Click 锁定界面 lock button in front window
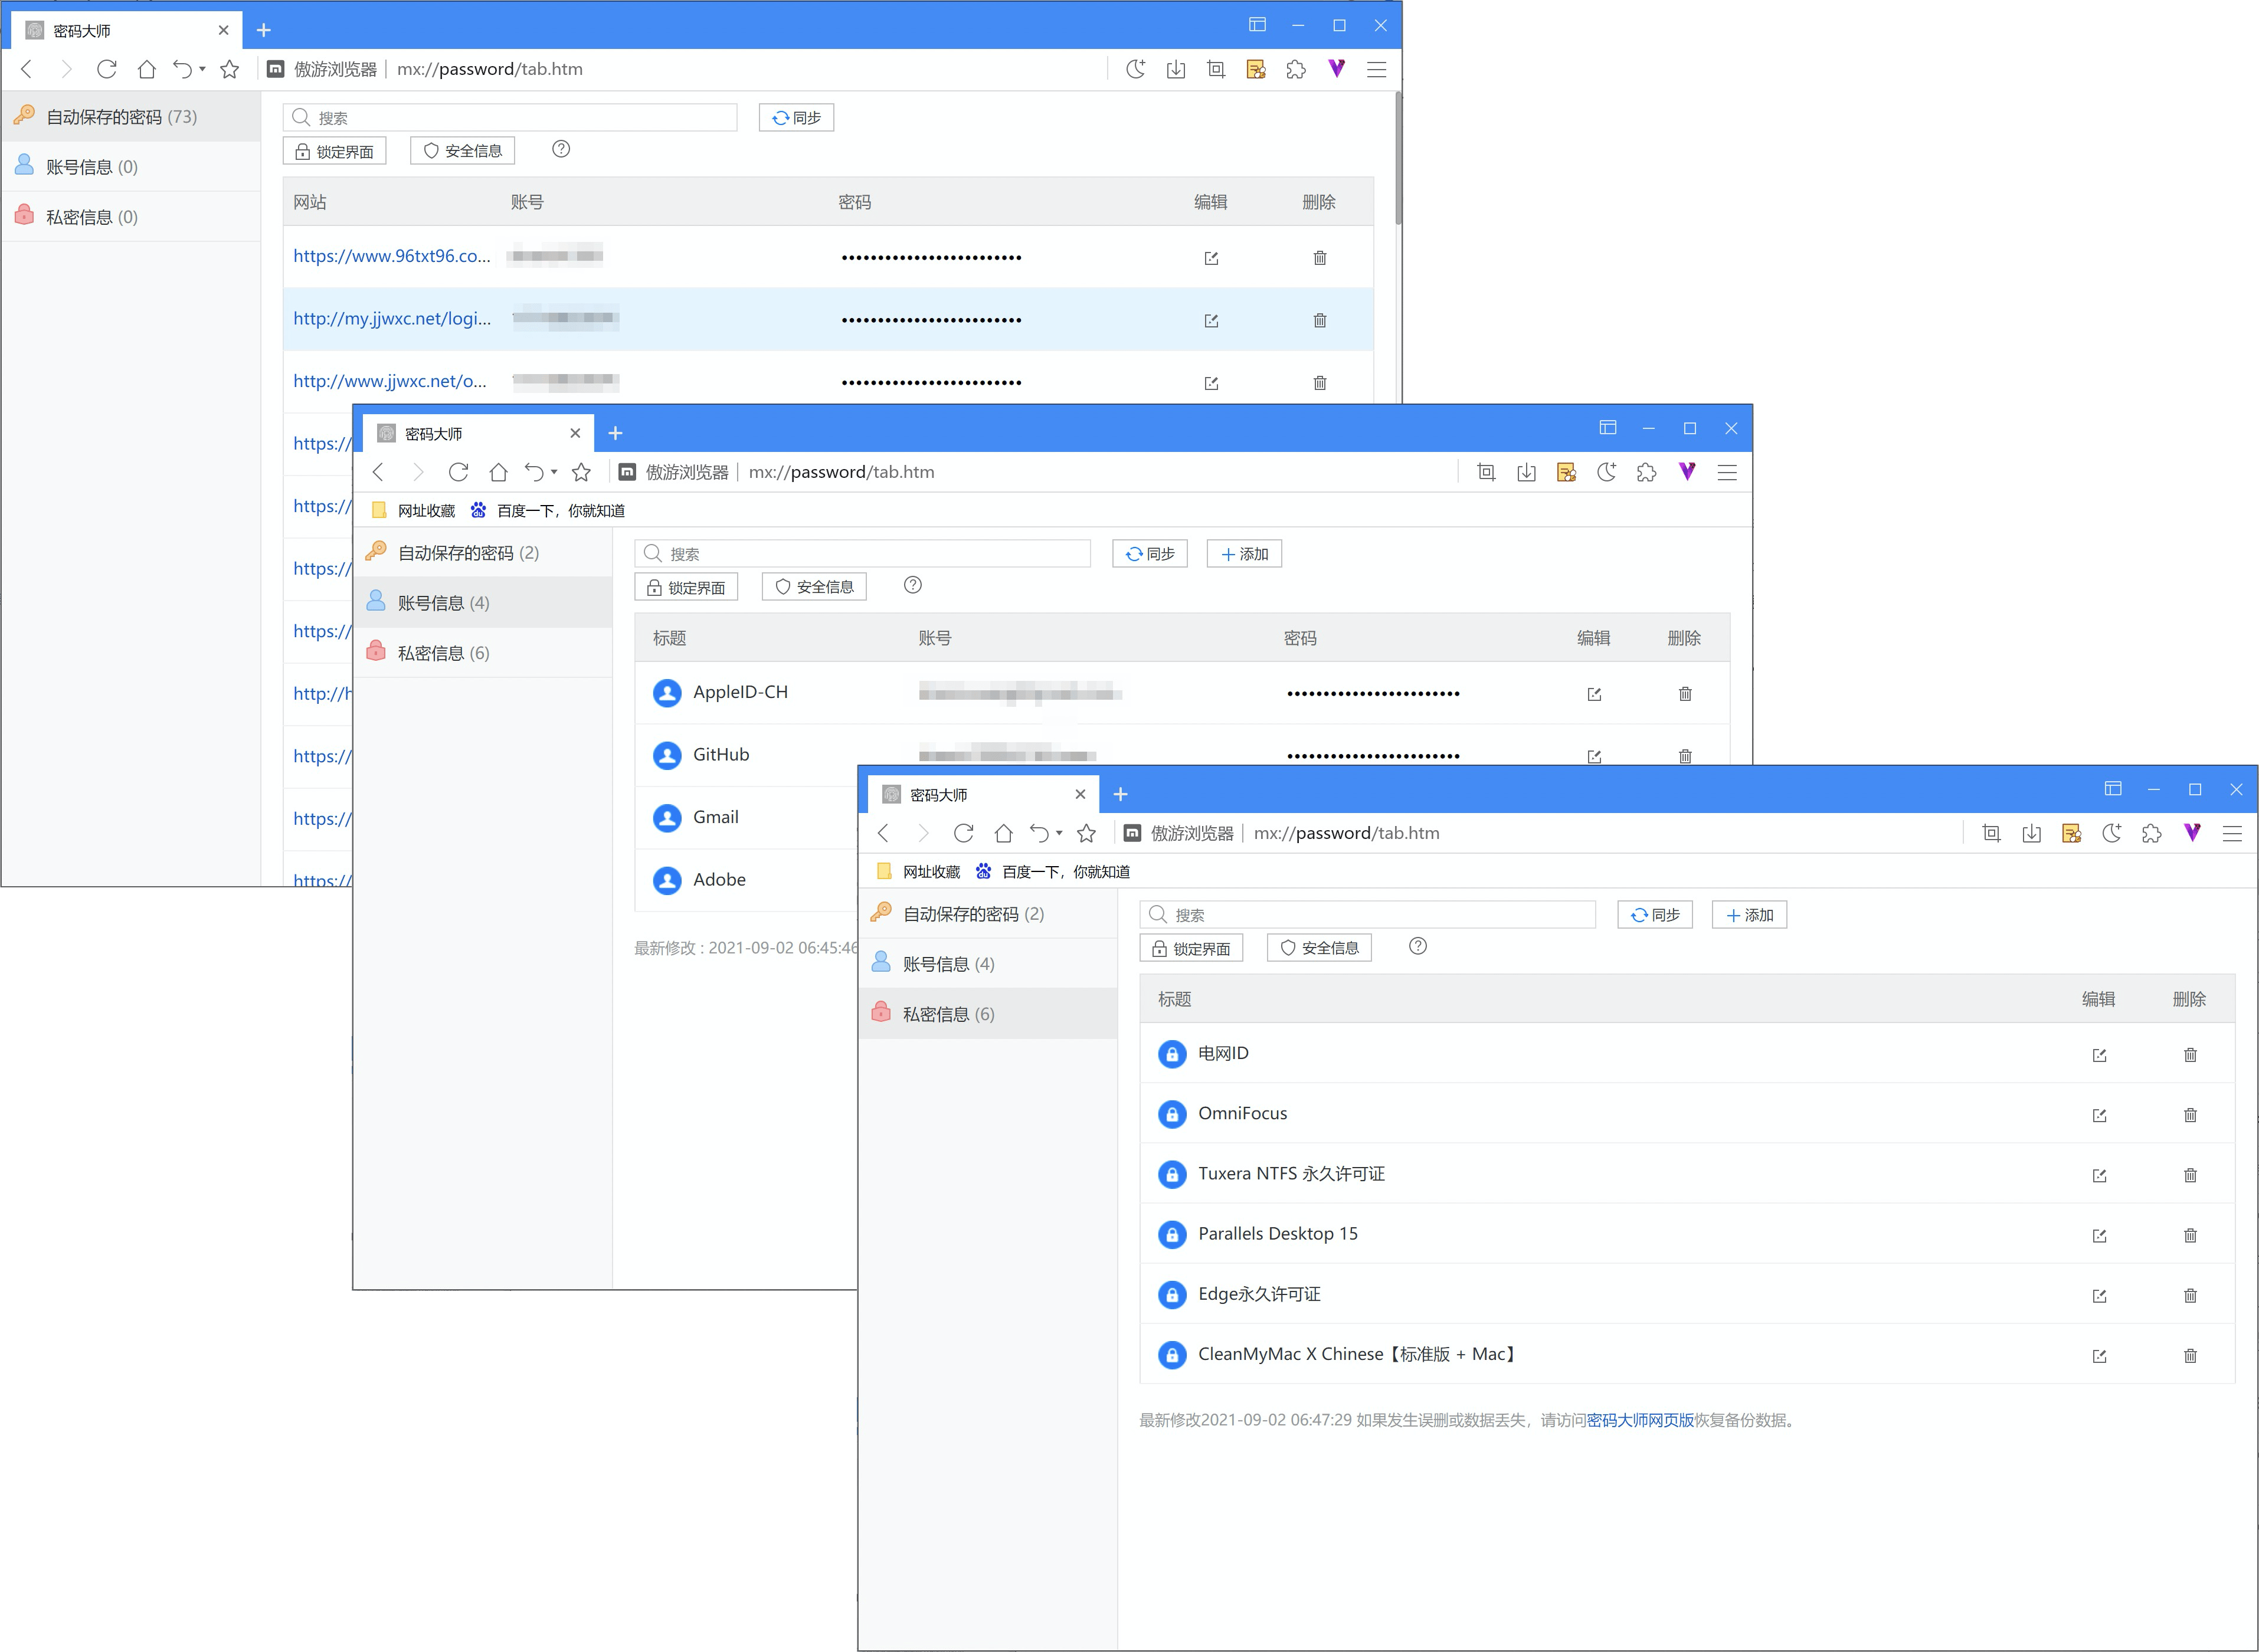Viewport: 2259px width, 1652px height. (x=1191, y=948)
